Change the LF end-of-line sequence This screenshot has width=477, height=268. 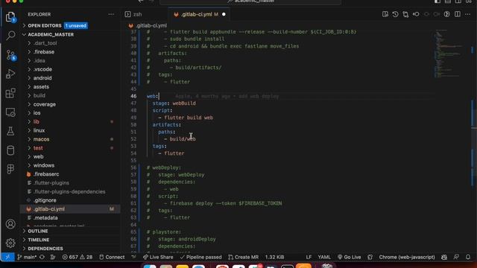coord(309,257)
